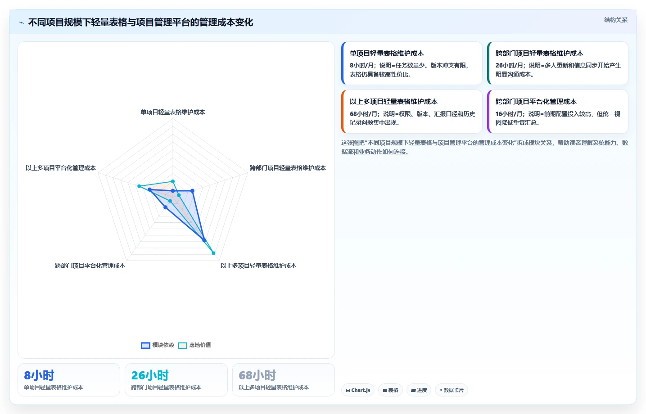Click the teal data point nearest 以上多项目平台化管理成本
Viewport: 646px width, 414px height.
(139, 186)
